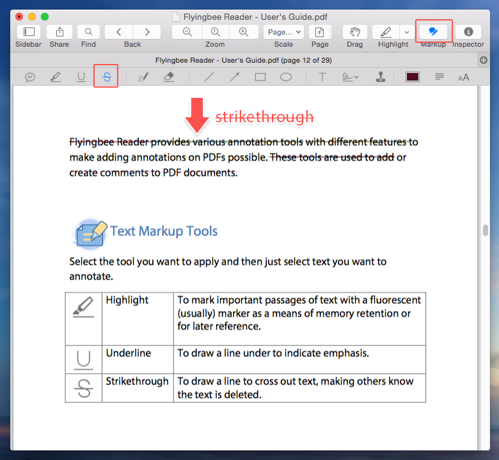Open the font size AA option
This screenshot has width=499, height=460.
(463, 77)
